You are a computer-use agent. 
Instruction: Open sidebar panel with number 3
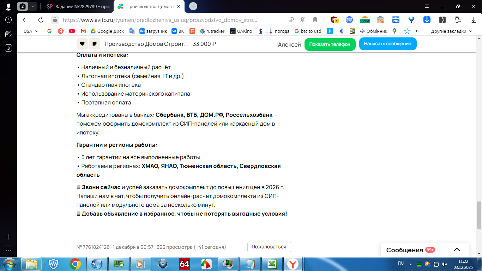(8, 48)
